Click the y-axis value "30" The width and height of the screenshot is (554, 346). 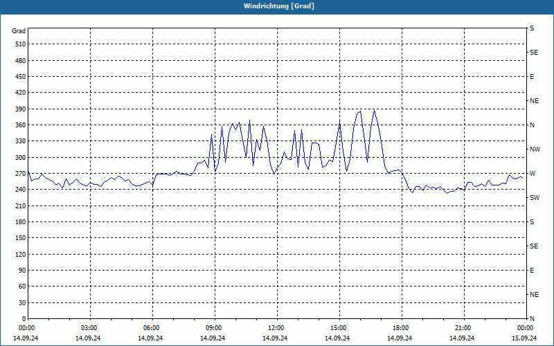tap(22, 302)
